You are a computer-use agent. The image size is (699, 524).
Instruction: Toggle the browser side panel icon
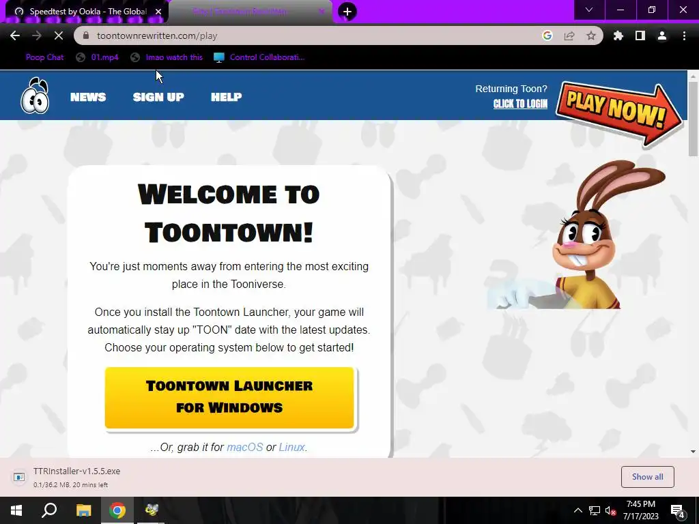pyautogui.click(x=640, y=35)
